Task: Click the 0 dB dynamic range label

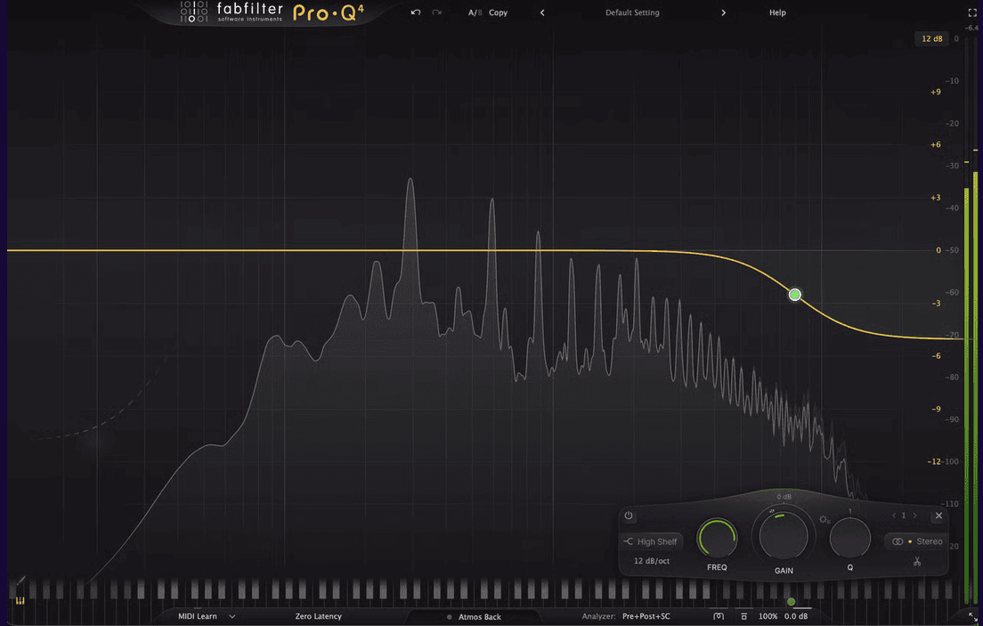Action: tap(784, 497)
